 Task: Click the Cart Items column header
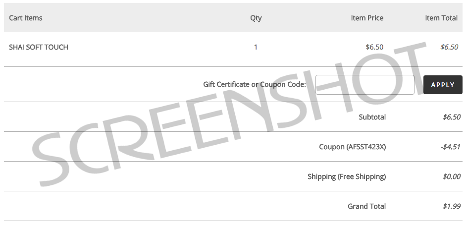coord(26,18)
